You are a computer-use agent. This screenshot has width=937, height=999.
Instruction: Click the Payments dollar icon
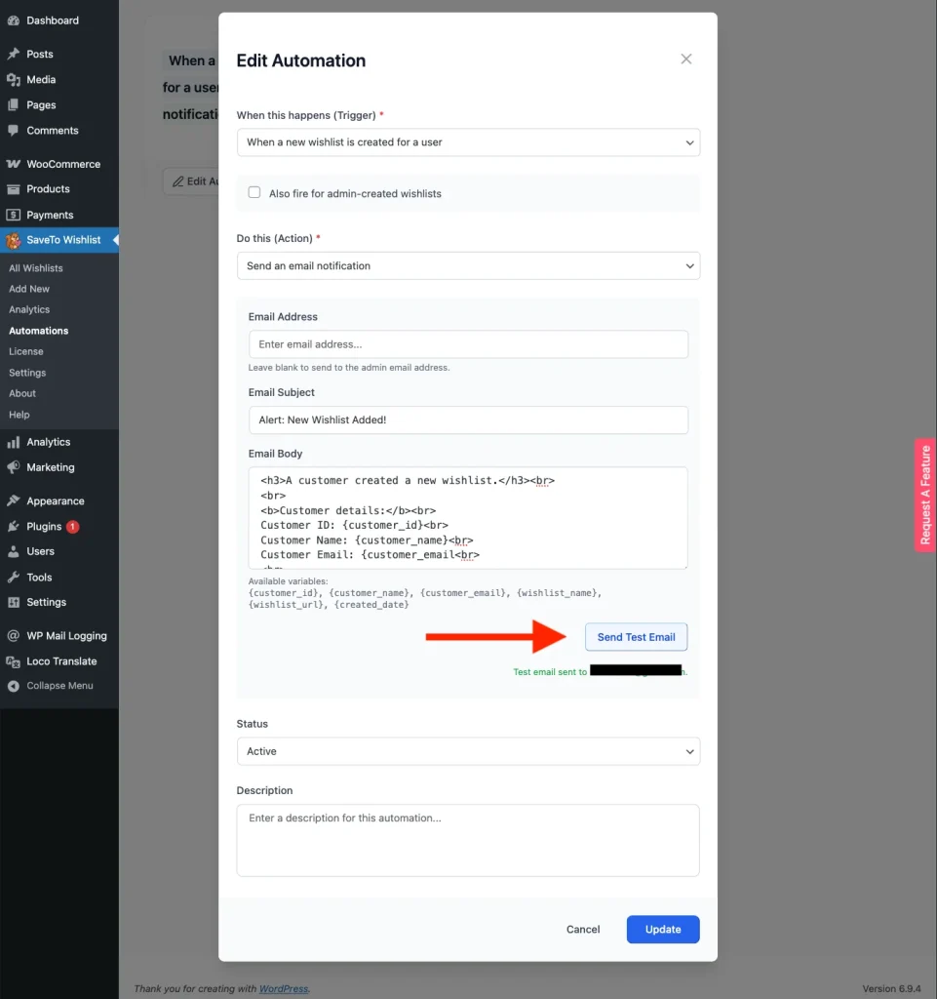coord(14,215)
